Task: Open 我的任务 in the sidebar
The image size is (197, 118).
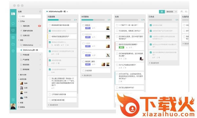Action: click(x=26, y=26)
